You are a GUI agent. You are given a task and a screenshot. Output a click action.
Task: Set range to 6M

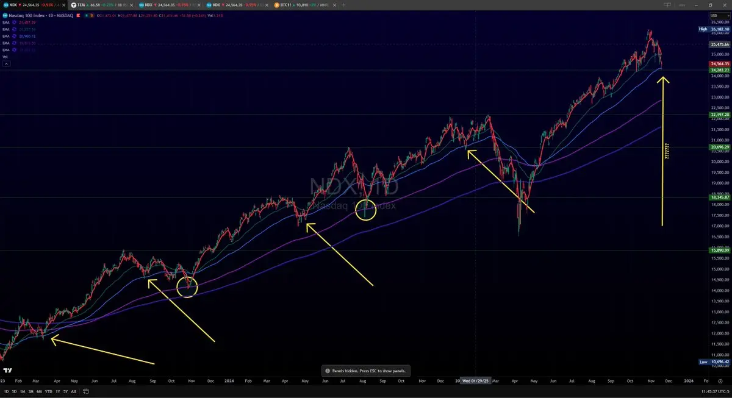point(39,391)
